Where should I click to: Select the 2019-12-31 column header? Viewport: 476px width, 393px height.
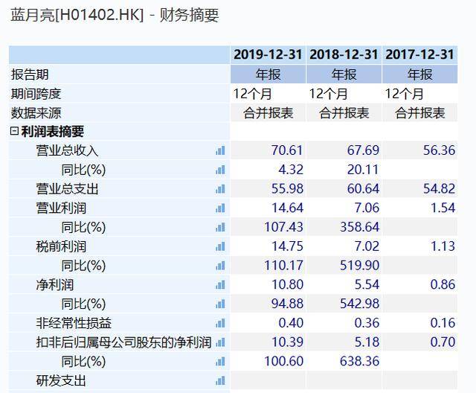pyautogui.click(x=268, y=54)
